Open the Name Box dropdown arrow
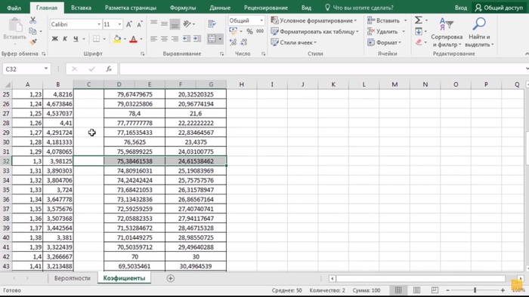 pos(46,69)
